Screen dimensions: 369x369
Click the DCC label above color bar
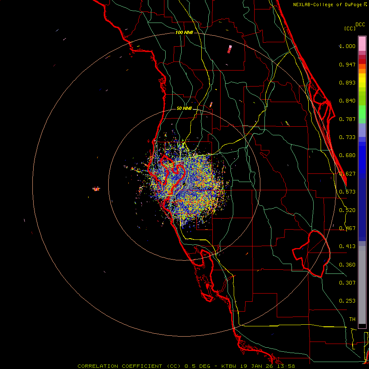[360, 25]
